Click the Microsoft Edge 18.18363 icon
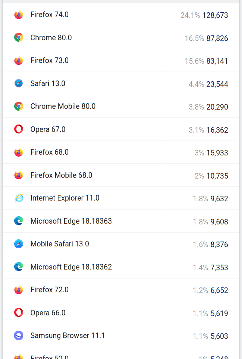Screen dimensions: 242x359 click(19, 221)
